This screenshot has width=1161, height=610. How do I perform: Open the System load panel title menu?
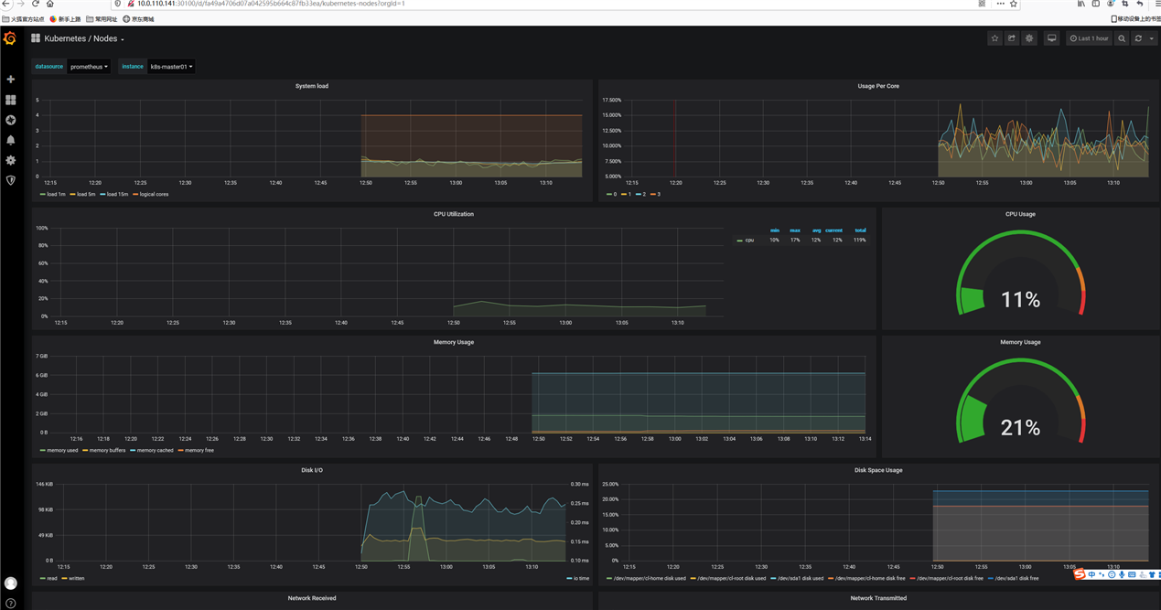coord(311,86)
